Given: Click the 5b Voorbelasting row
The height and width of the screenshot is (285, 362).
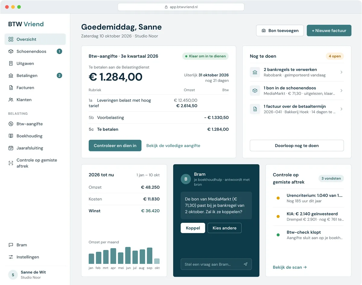Looking at the screenshot, I should click(x=159, y=117).
